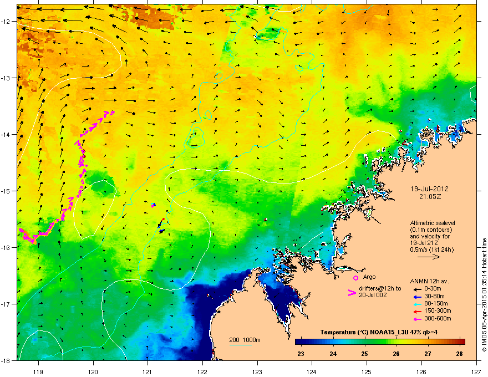Click the longitude axis label 120

[x=93, y=371]
